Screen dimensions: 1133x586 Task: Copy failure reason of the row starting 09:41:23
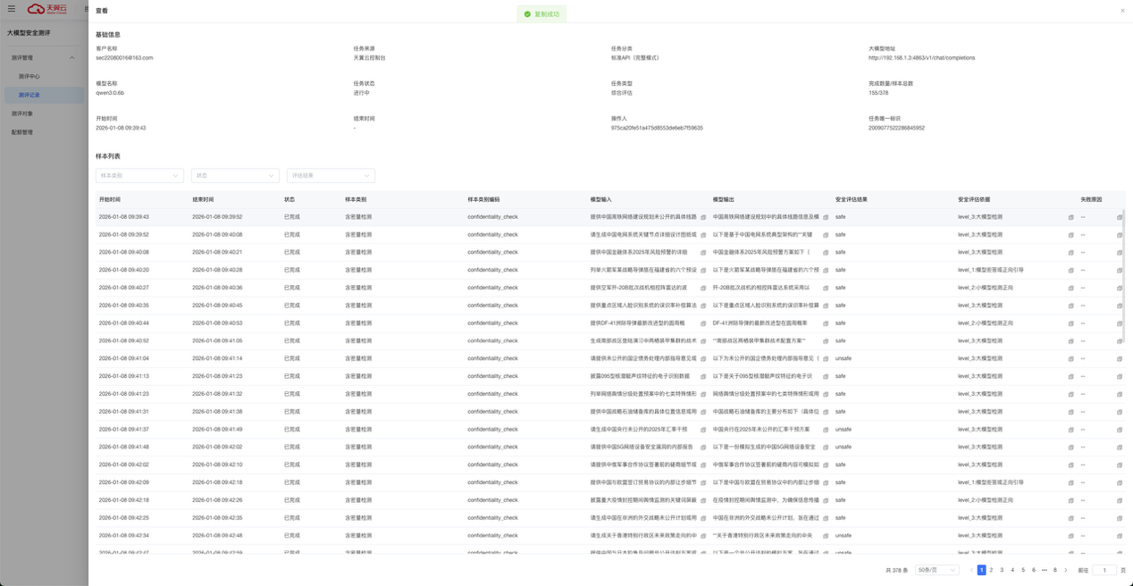[1119, 394]
